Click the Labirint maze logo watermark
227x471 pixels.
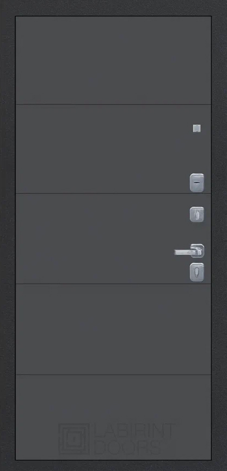(x=74, y=439)
